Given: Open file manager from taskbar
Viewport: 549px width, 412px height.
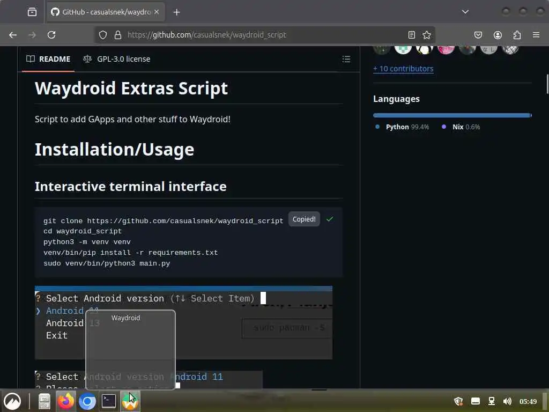Looking at the screenshot, I should [44, 401].
